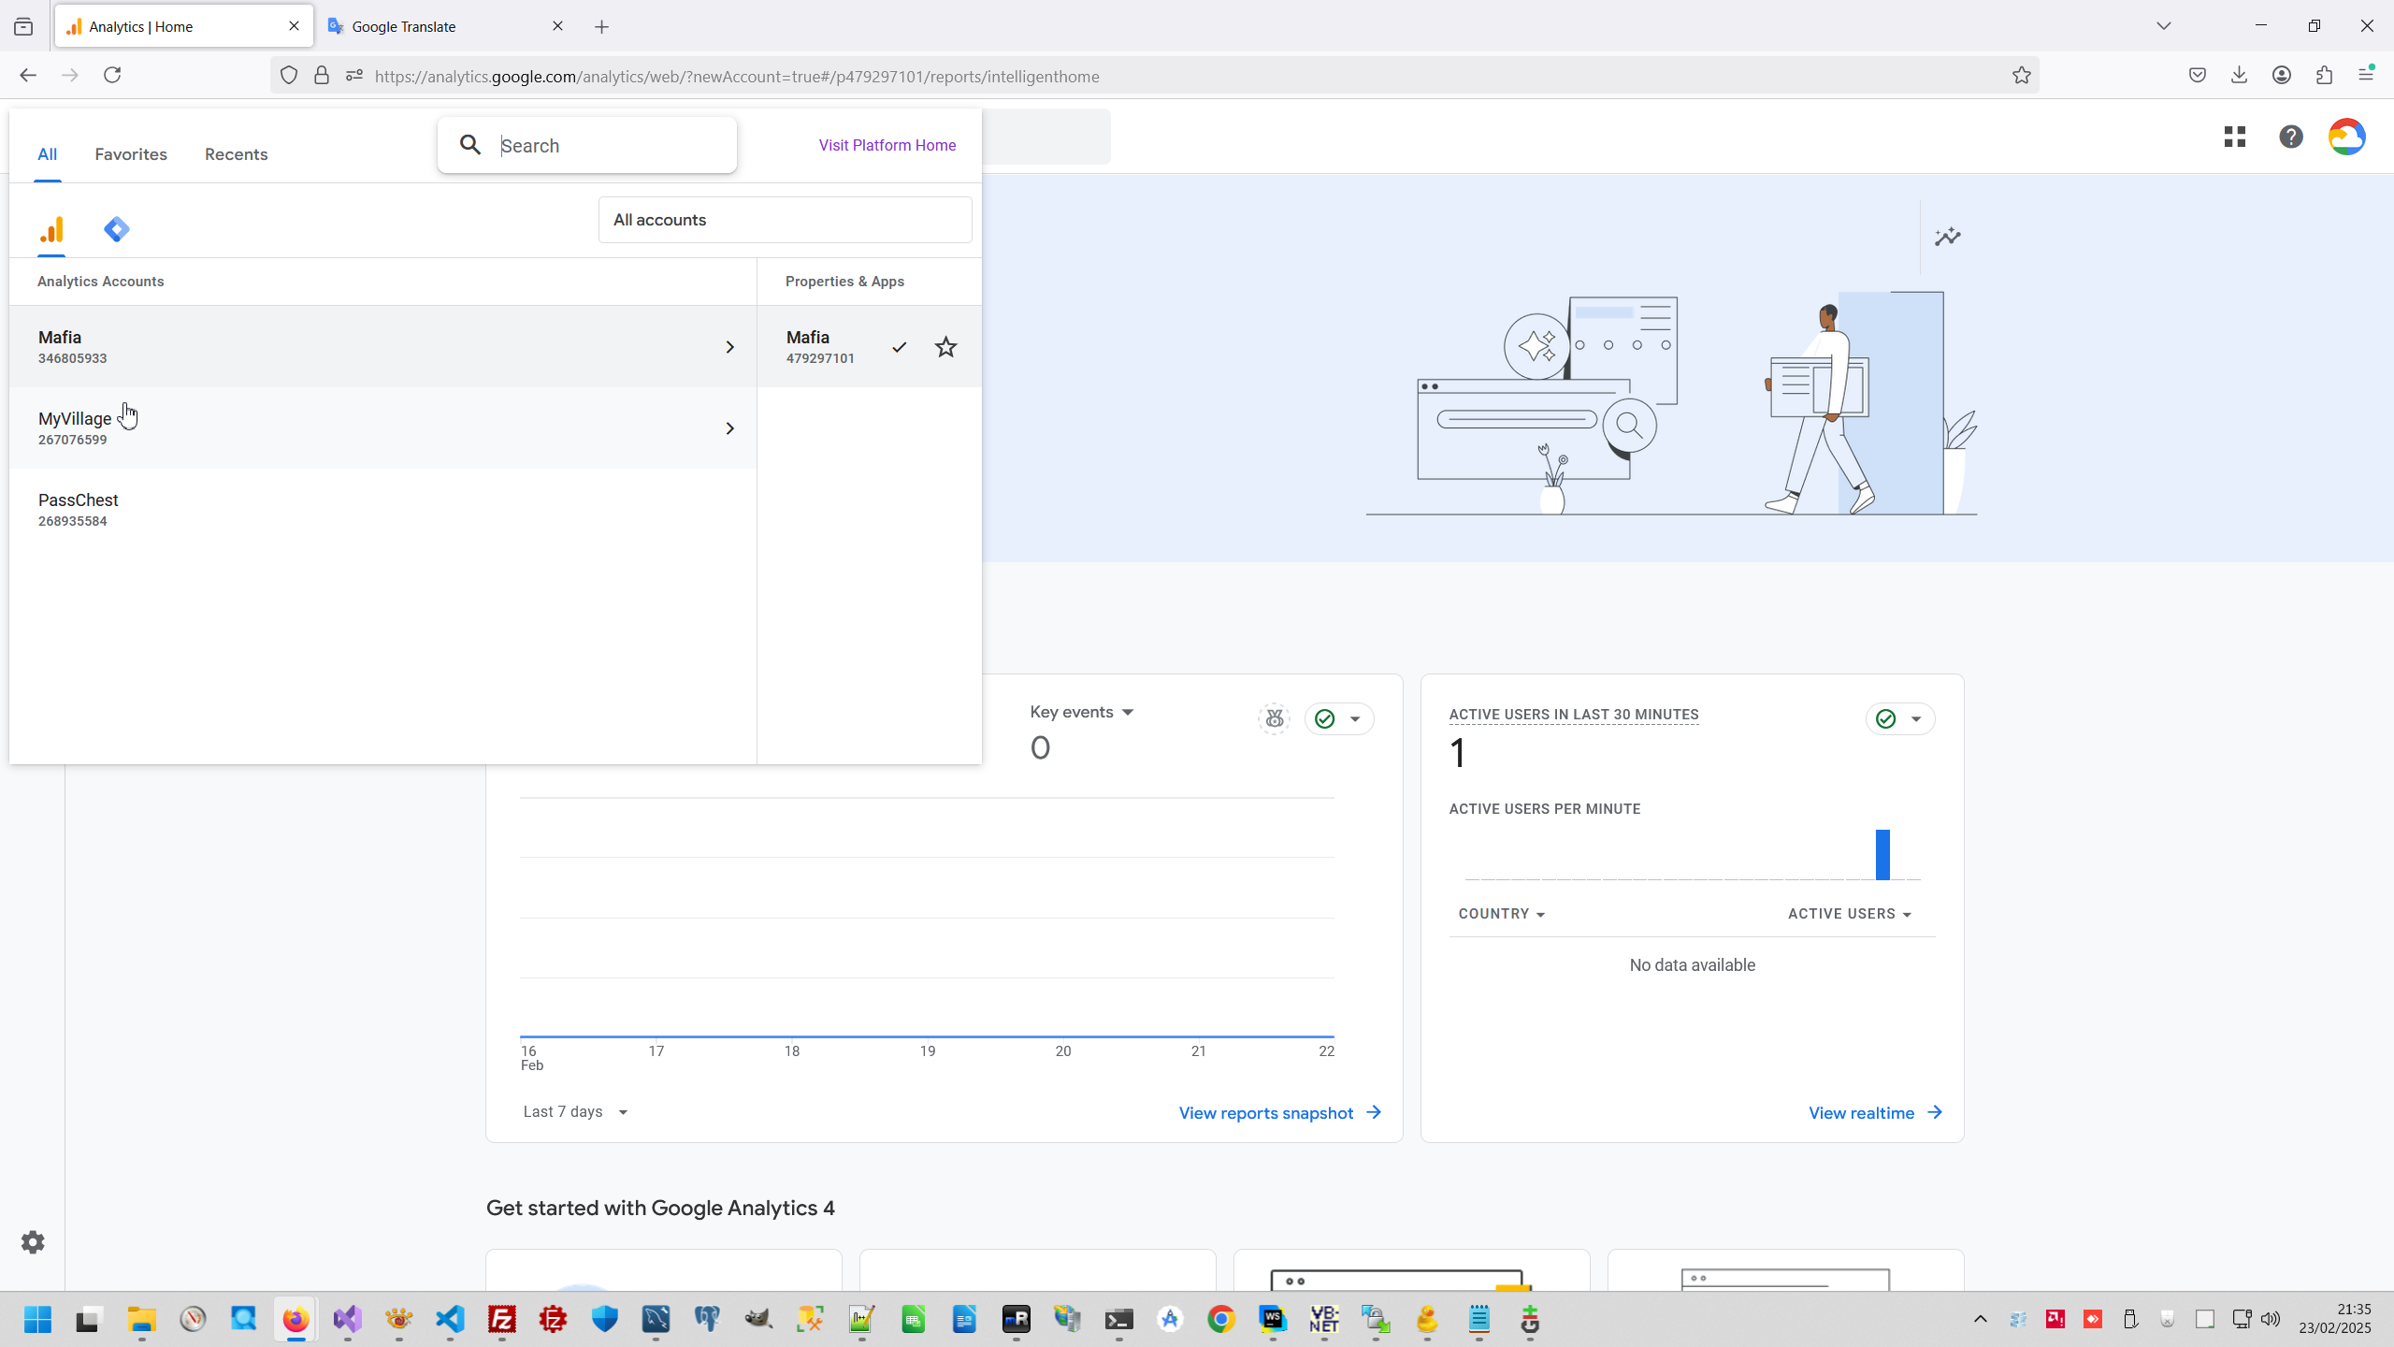This screenshot has height=1347, width=2394.
Task: Open the Google apps grid icon
Action: 2235,138
